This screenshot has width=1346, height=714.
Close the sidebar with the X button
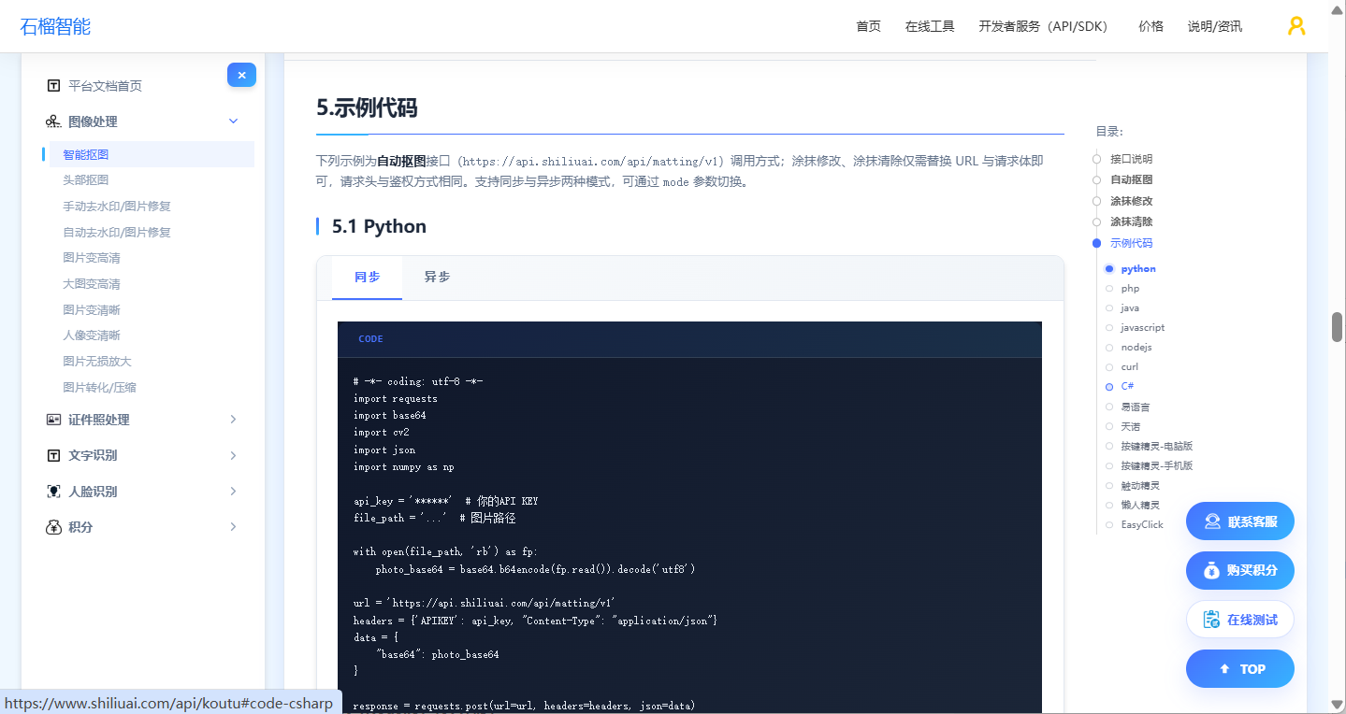point(241,76)
